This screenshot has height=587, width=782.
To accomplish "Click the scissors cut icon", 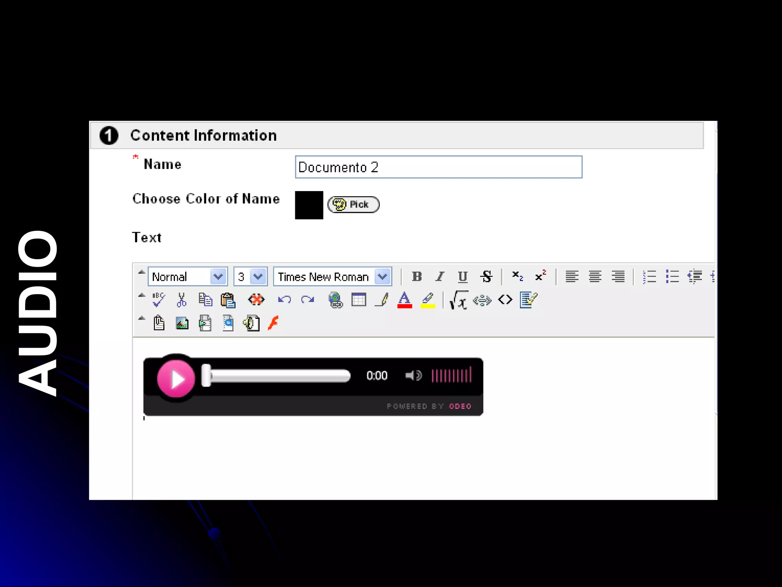I will [x=182, y=300].
